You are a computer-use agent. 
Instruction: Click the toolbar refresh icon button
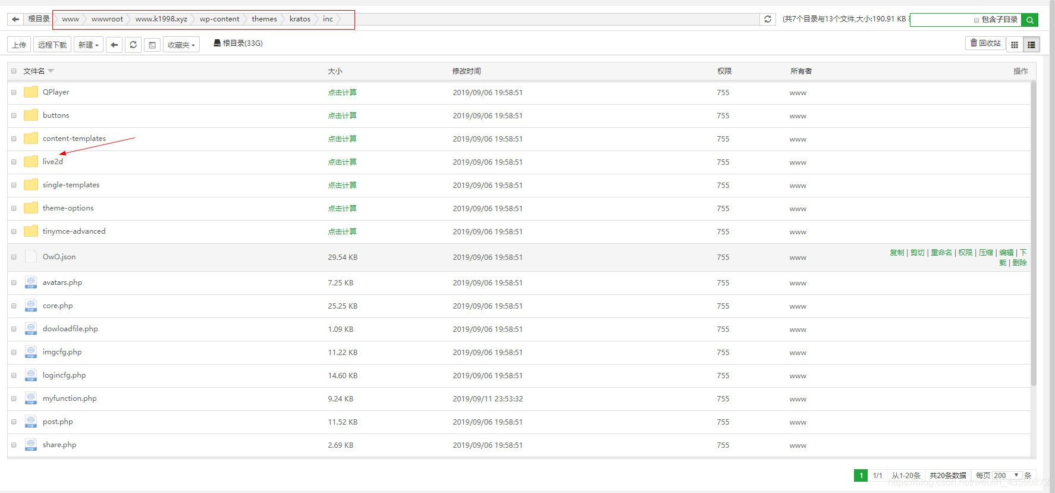point(133,45)
